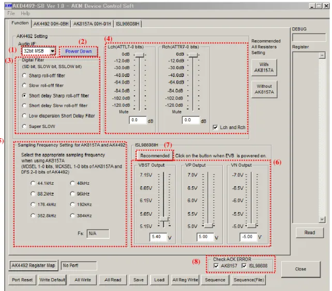
Task: Click the VBST 5.40 voltage field
Action: point(158,237)
